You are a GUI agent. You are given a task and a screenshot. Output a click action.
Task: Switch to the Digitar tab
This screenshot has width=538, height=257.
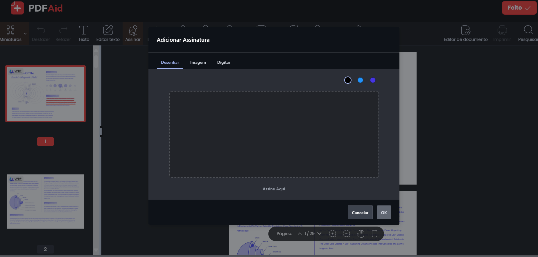tap(224, 62)
